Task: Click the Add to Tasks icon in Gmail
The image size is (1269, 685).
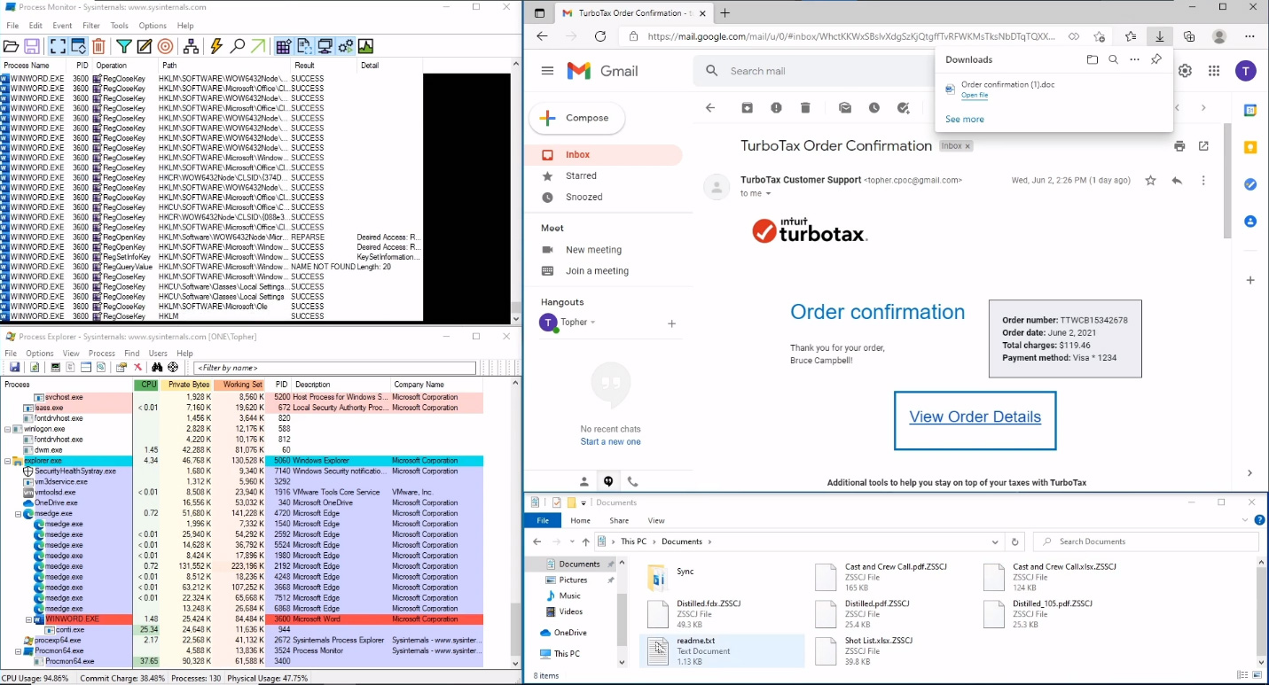Action: (x=904, y=108)
